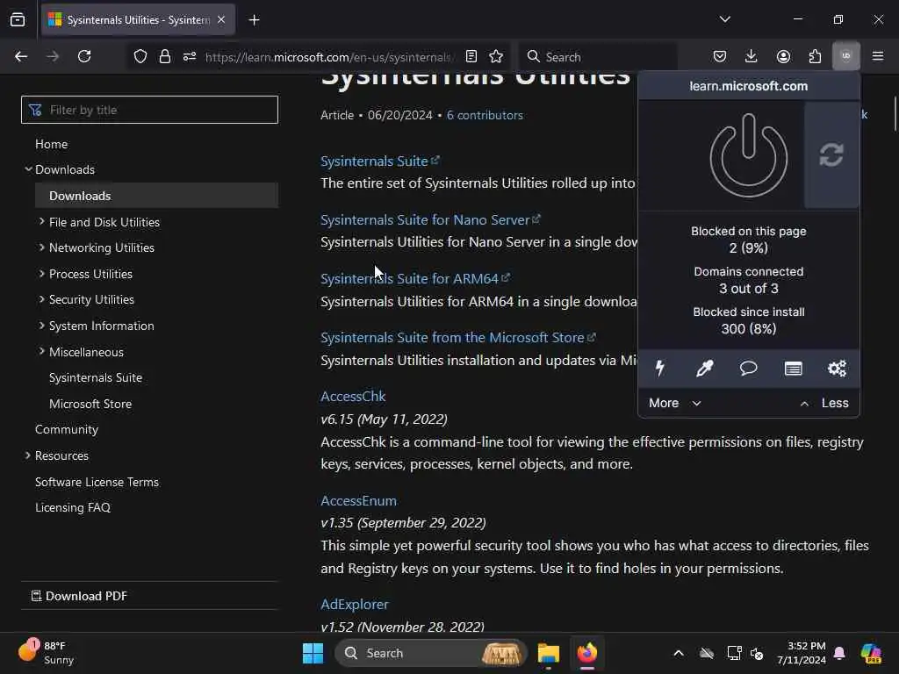Open Firefox application menu hamburger icon
Screen dimensions: 899x674
pos(878,56)
